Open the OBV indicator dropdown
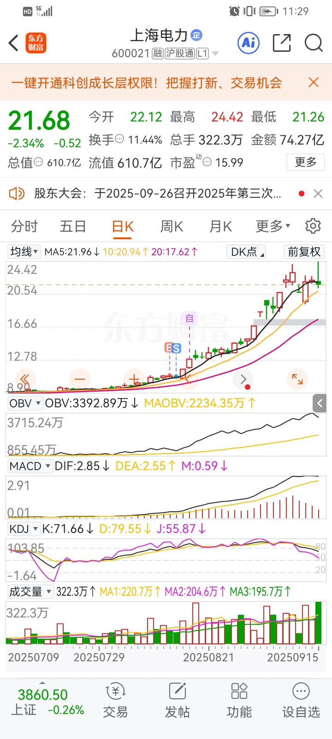 click(x=25, y=403)
